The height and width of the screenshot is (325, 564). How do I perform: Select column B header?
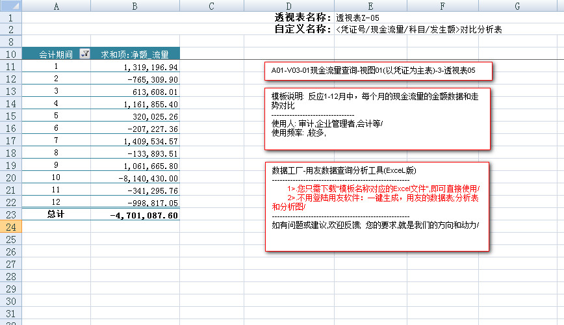coord(135,6)
